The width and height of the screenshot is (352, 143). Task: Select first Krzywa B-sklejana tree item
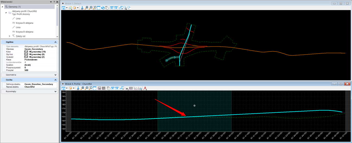click(24, 23)
